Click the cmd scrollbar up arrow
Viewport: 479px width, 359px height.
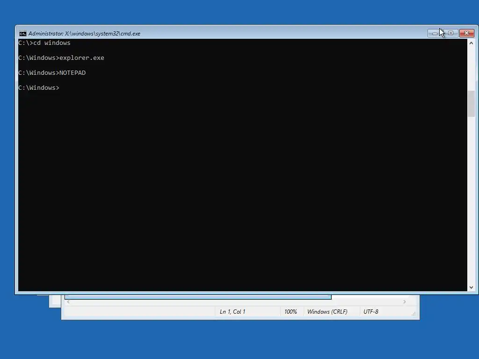pos(471,43)
